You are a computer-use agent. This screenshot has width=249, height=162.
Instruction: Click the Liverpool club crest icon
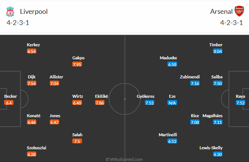tap(10, 11)
